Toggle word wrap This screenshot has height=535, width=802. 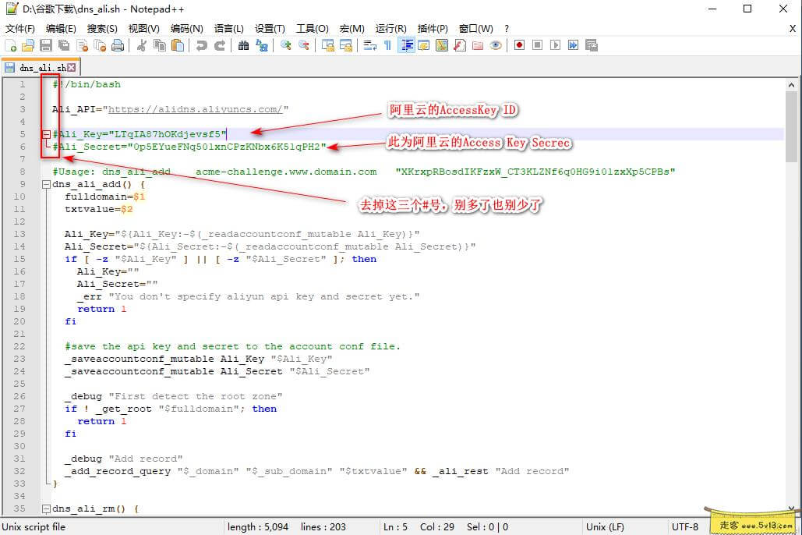coord(371,46)
